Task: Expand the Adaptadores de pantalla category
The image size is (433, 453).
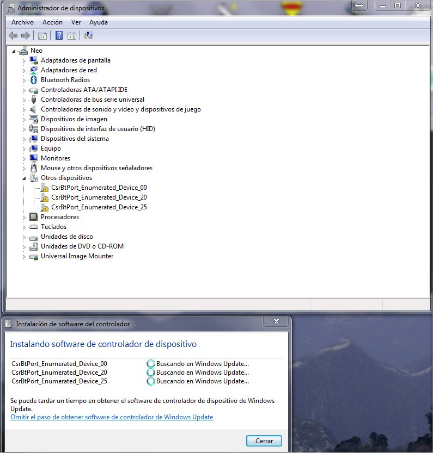Action: (24, 60)
